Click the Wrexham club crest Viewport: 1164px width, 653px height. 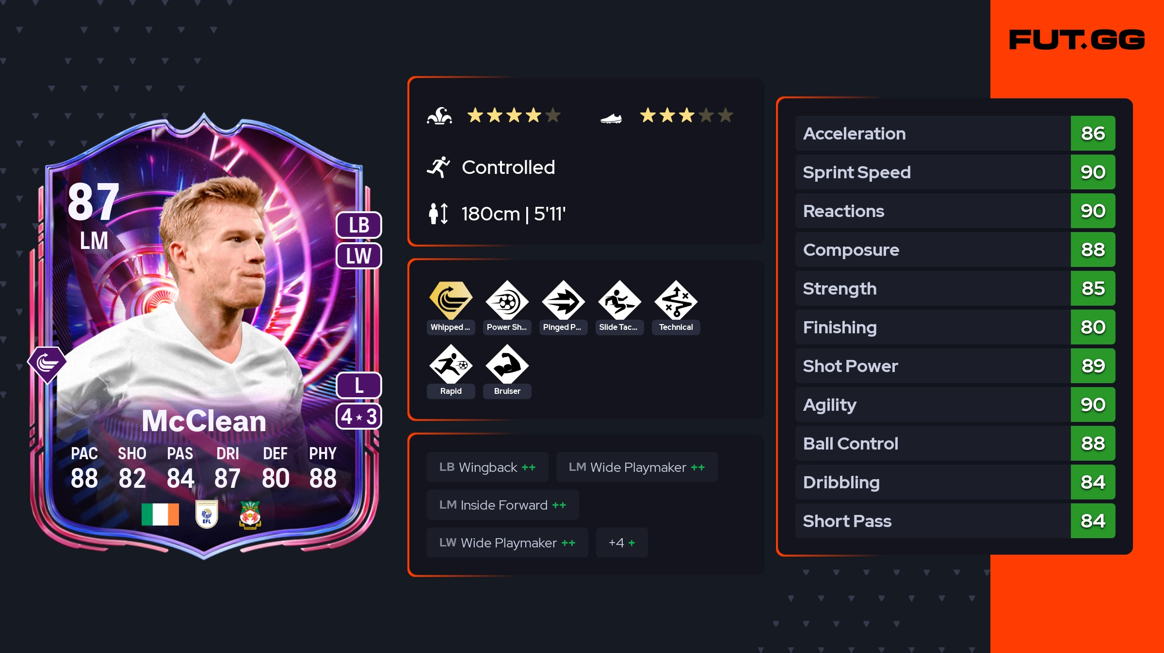(x=250, y=514)
